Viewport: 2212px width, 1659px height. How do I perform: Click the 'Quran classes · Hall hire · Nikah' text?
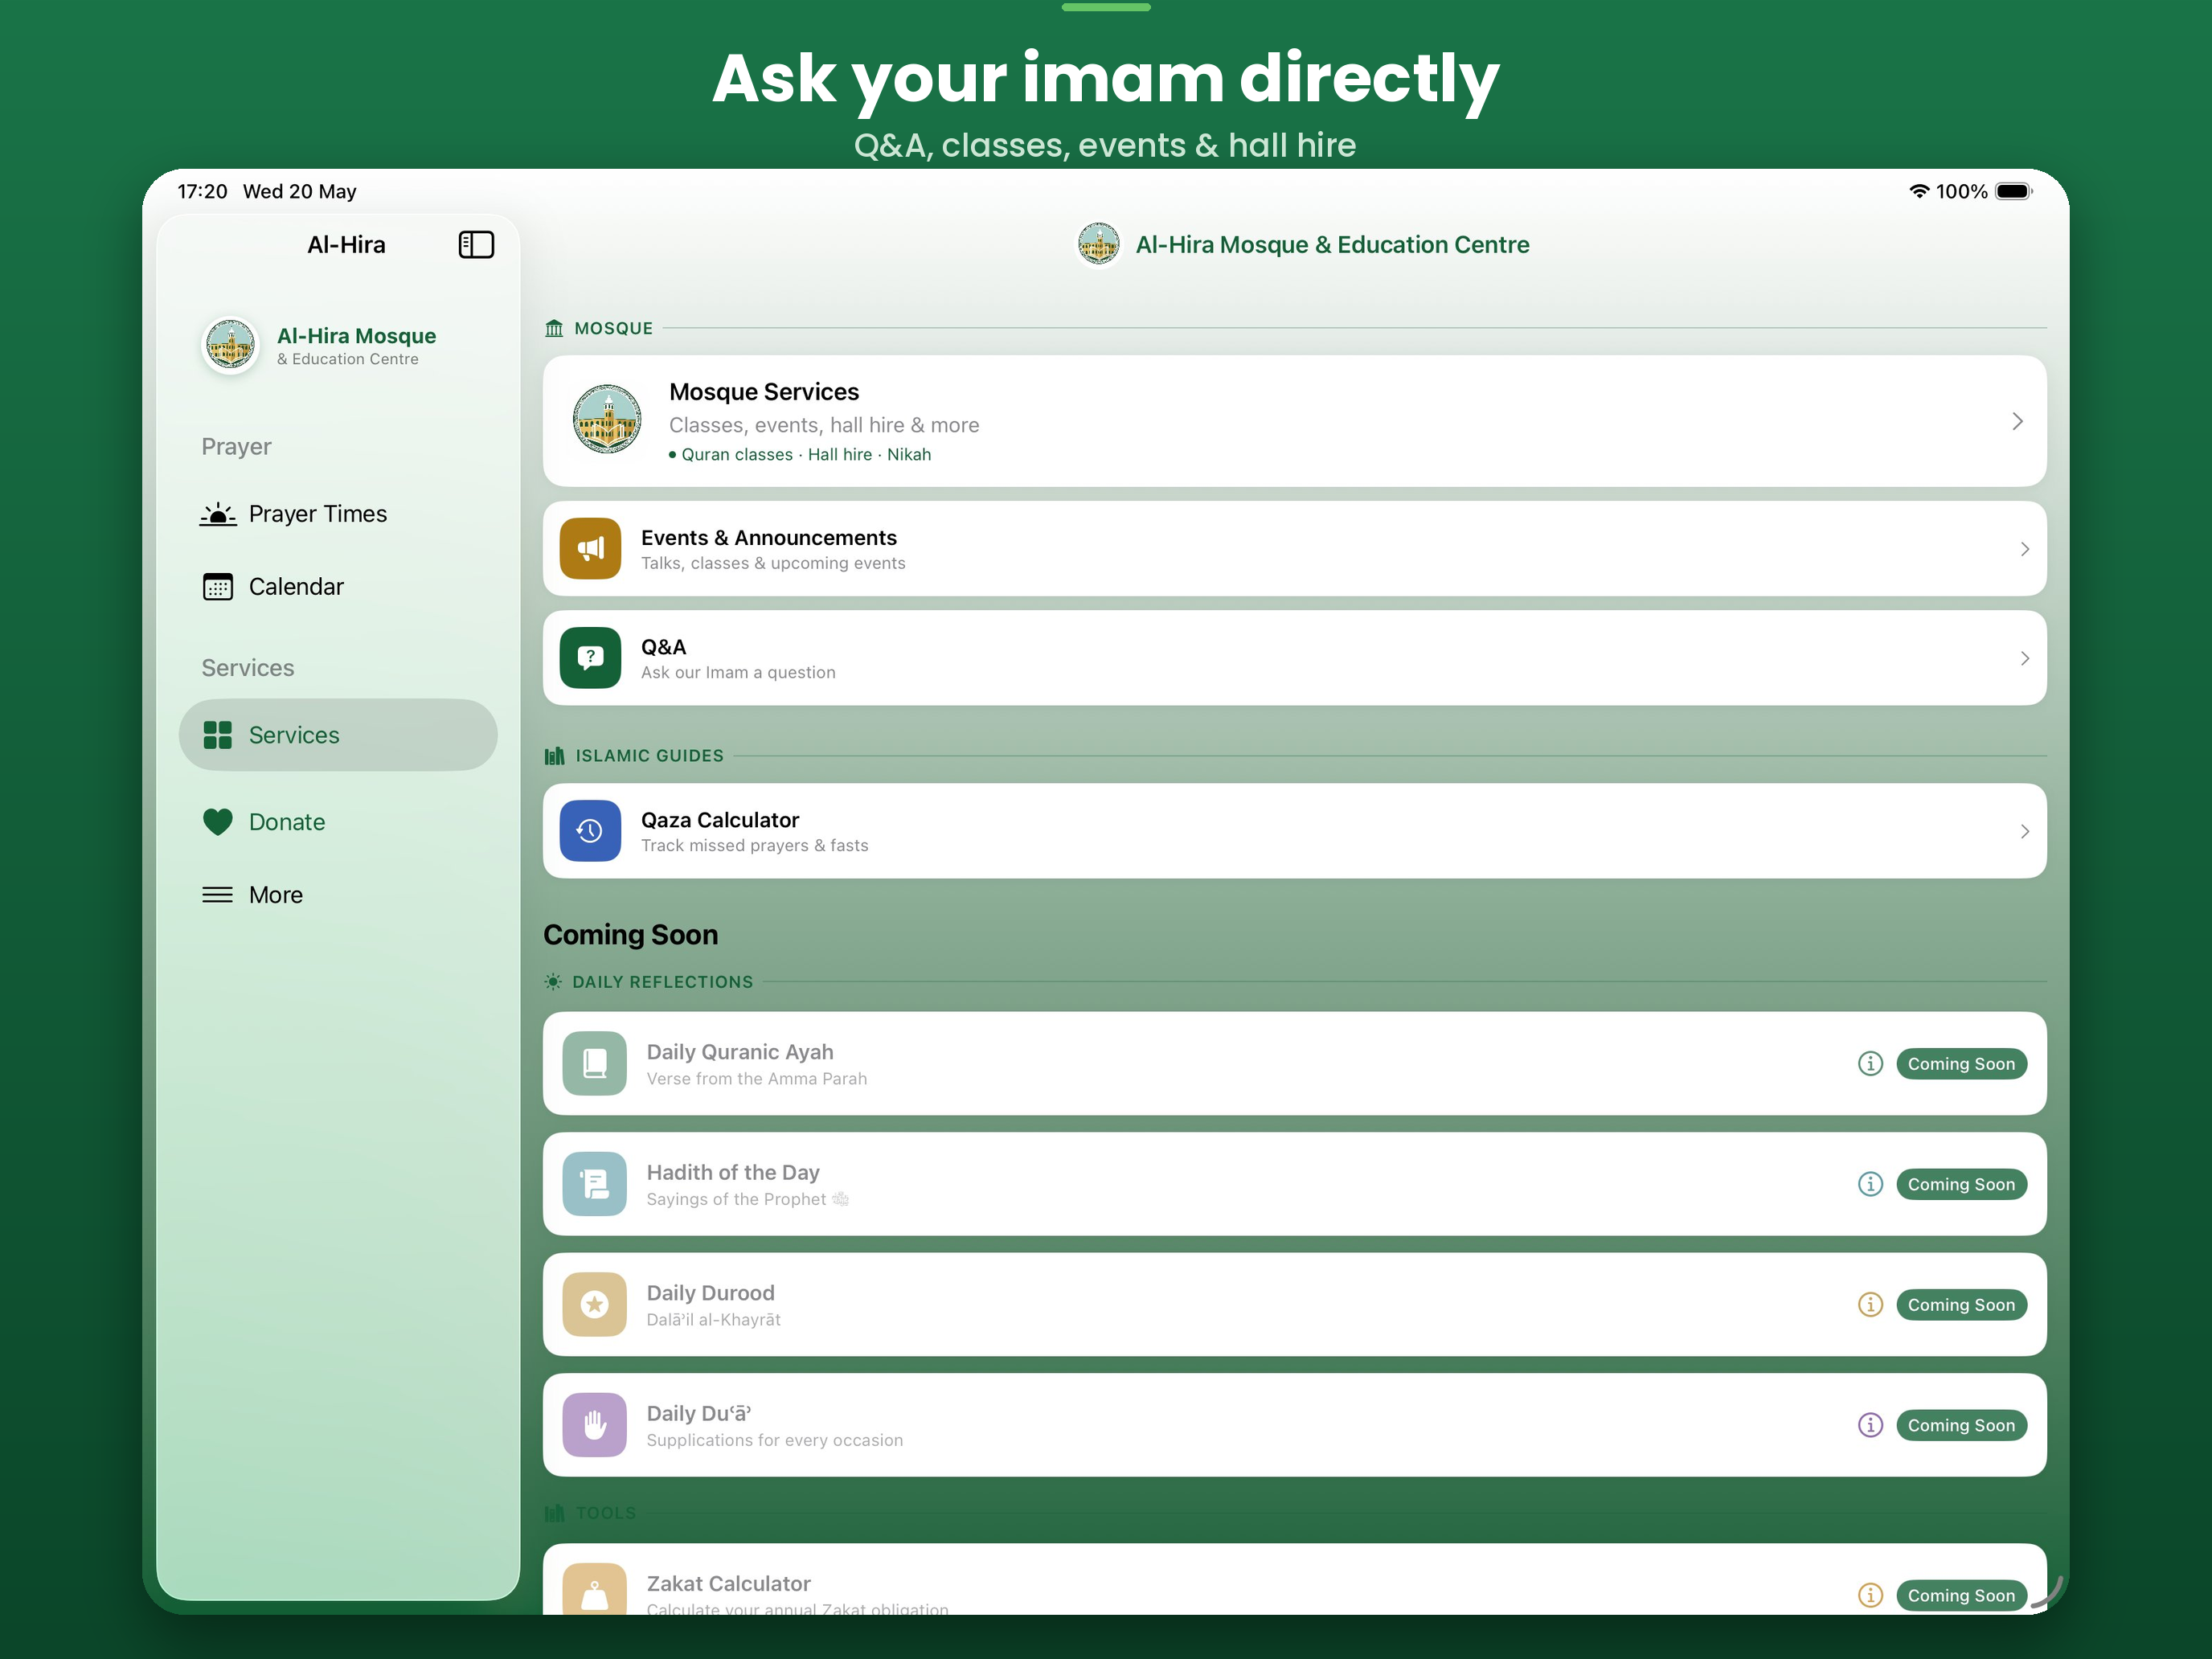point(806,455)
